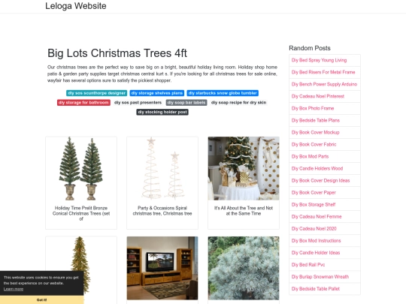Select the 'diy storage shelves plans' tag
The height and width of the screenshot is (304, 406).
coord(157,93)
